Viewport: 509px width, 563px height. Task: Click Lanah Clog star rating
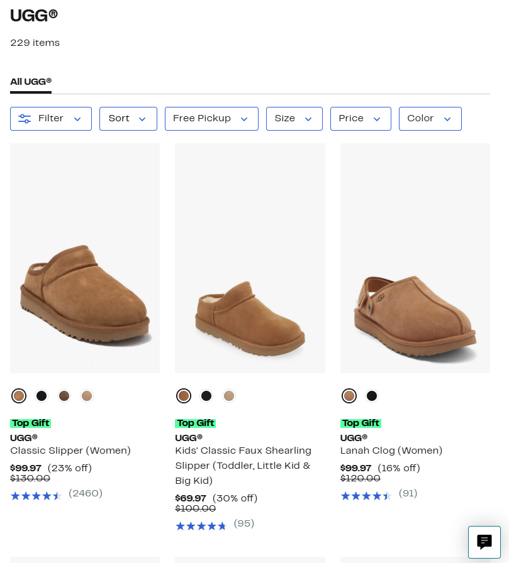tap(366, 496)
